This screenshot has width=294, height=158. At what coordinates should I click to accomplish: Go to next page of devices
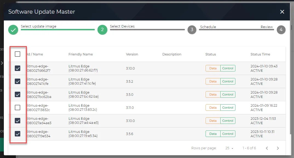tap(278, 148)
